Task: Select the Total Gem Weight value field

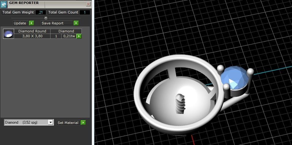Action: 40,13
